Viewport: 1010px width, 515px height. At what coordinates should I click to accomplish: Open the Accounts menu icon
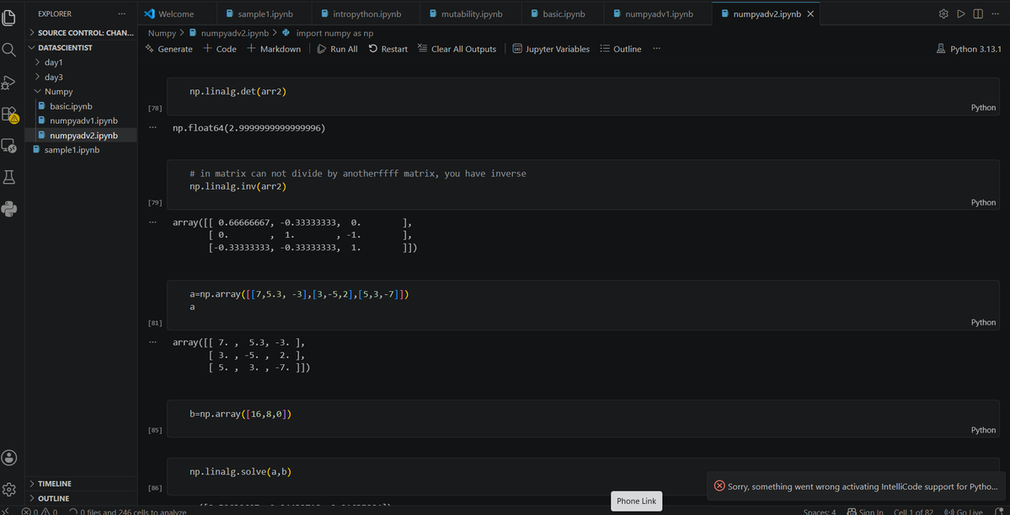click(9, 458)
